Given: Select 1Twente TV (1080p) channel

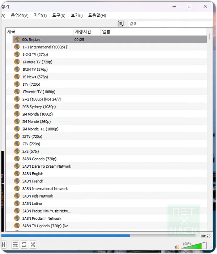Looking at the screenshot, I should tap(110, 92).
